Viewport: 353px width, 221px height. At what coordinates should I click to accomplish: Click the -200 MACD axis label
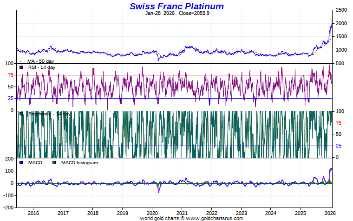[8, 208]
